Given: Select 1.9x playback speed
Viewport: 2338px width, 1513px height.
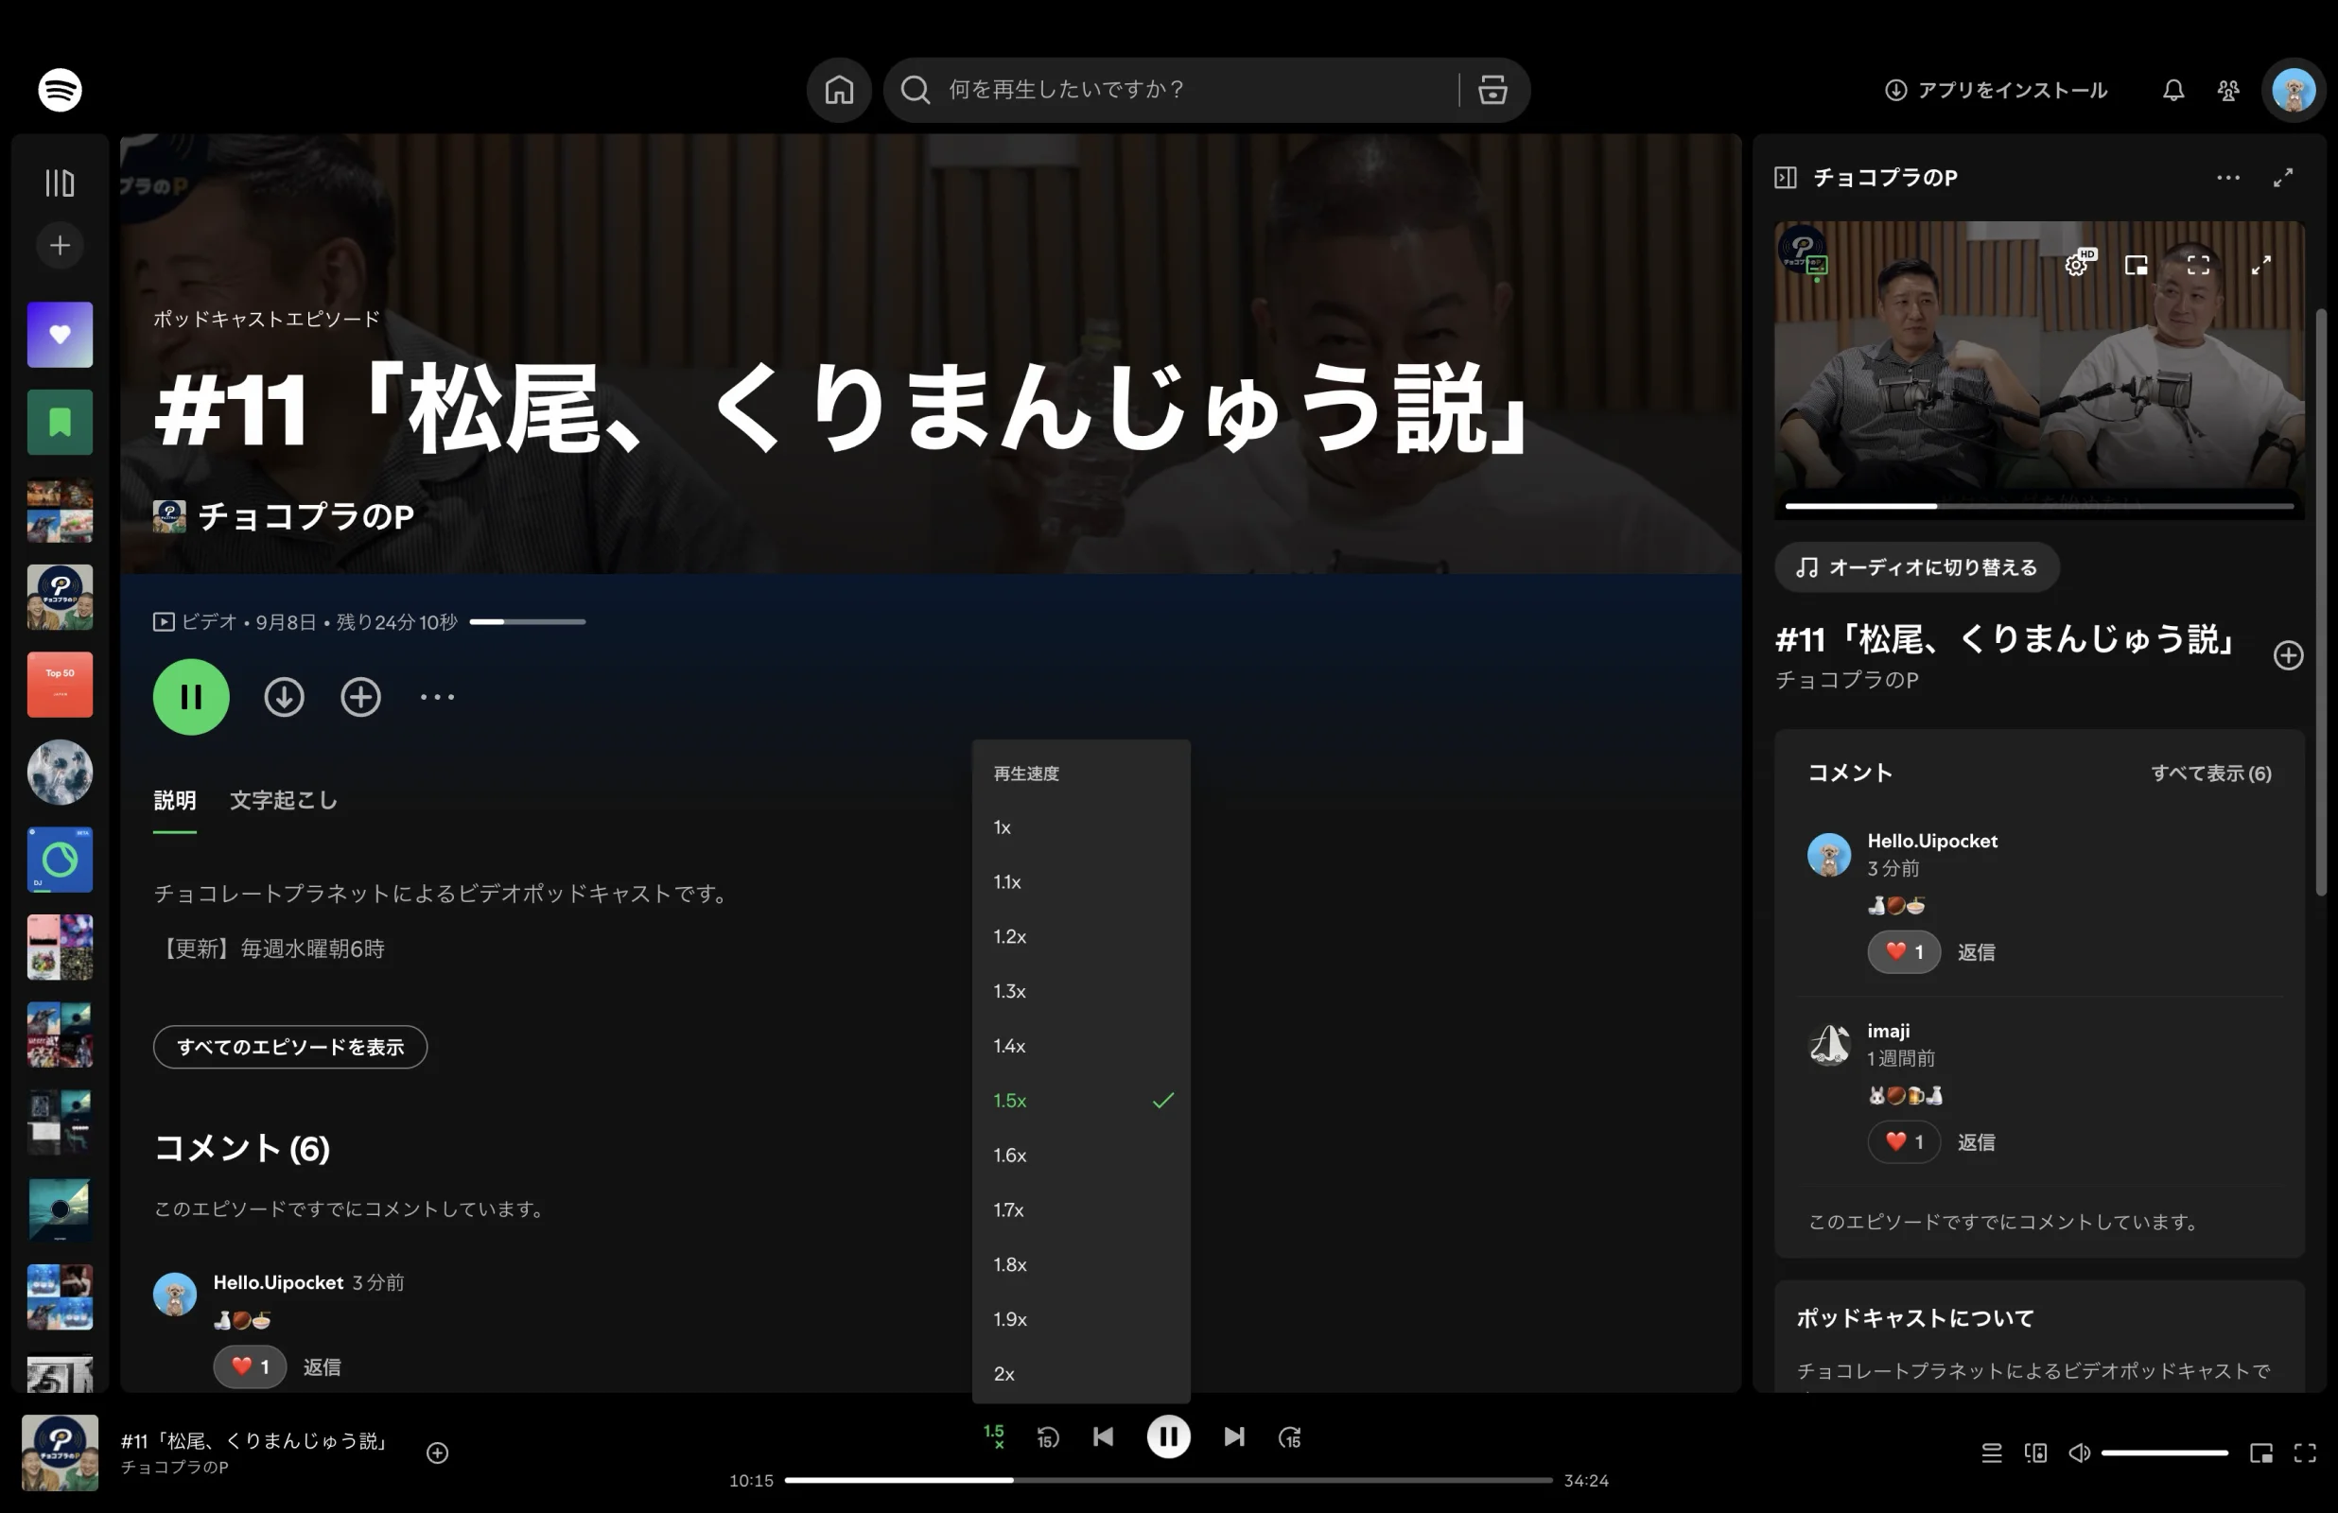Looking at the screenshot, I should click(1081, 1318).
